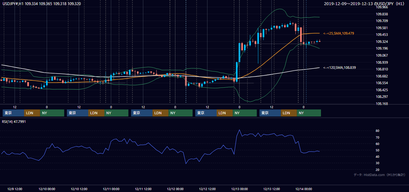Click price axis value 109.581
409x192 pixels.
[382, 28]
